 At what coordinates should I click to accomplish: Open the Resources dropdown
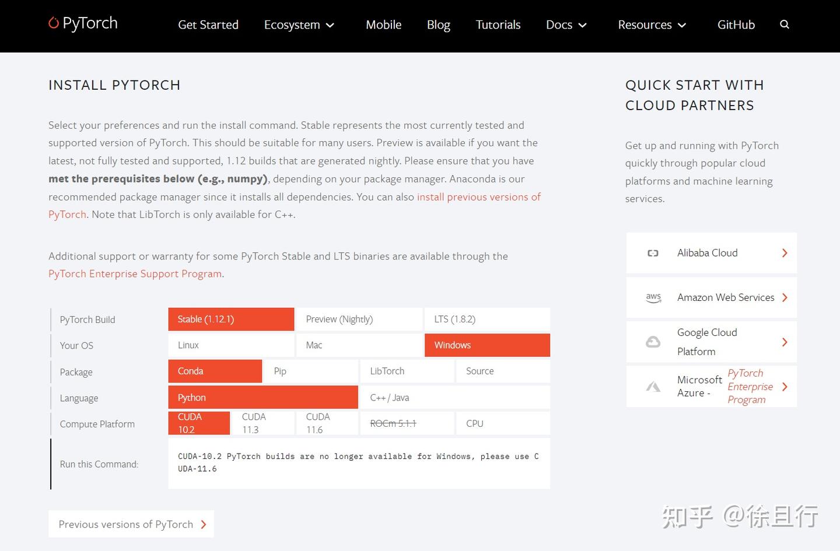click(x=651, y=24)
